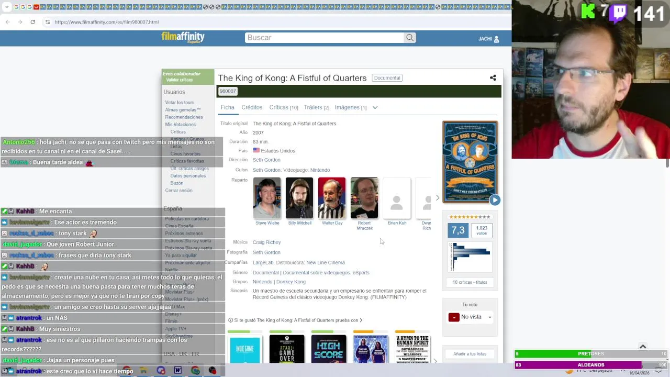Show next similar films arrow

435,361
